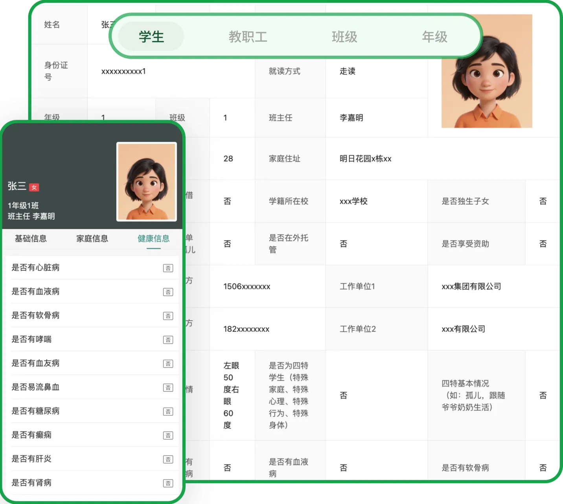This screenshot has width=563, height=504.
Task: Open the 基础信息 tab on the profile card
Action: (31, 238)
